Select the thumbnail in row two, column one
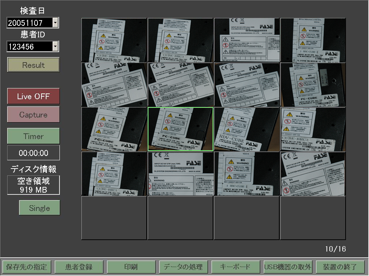The image size is (369, 276). [x=114, y=85]
